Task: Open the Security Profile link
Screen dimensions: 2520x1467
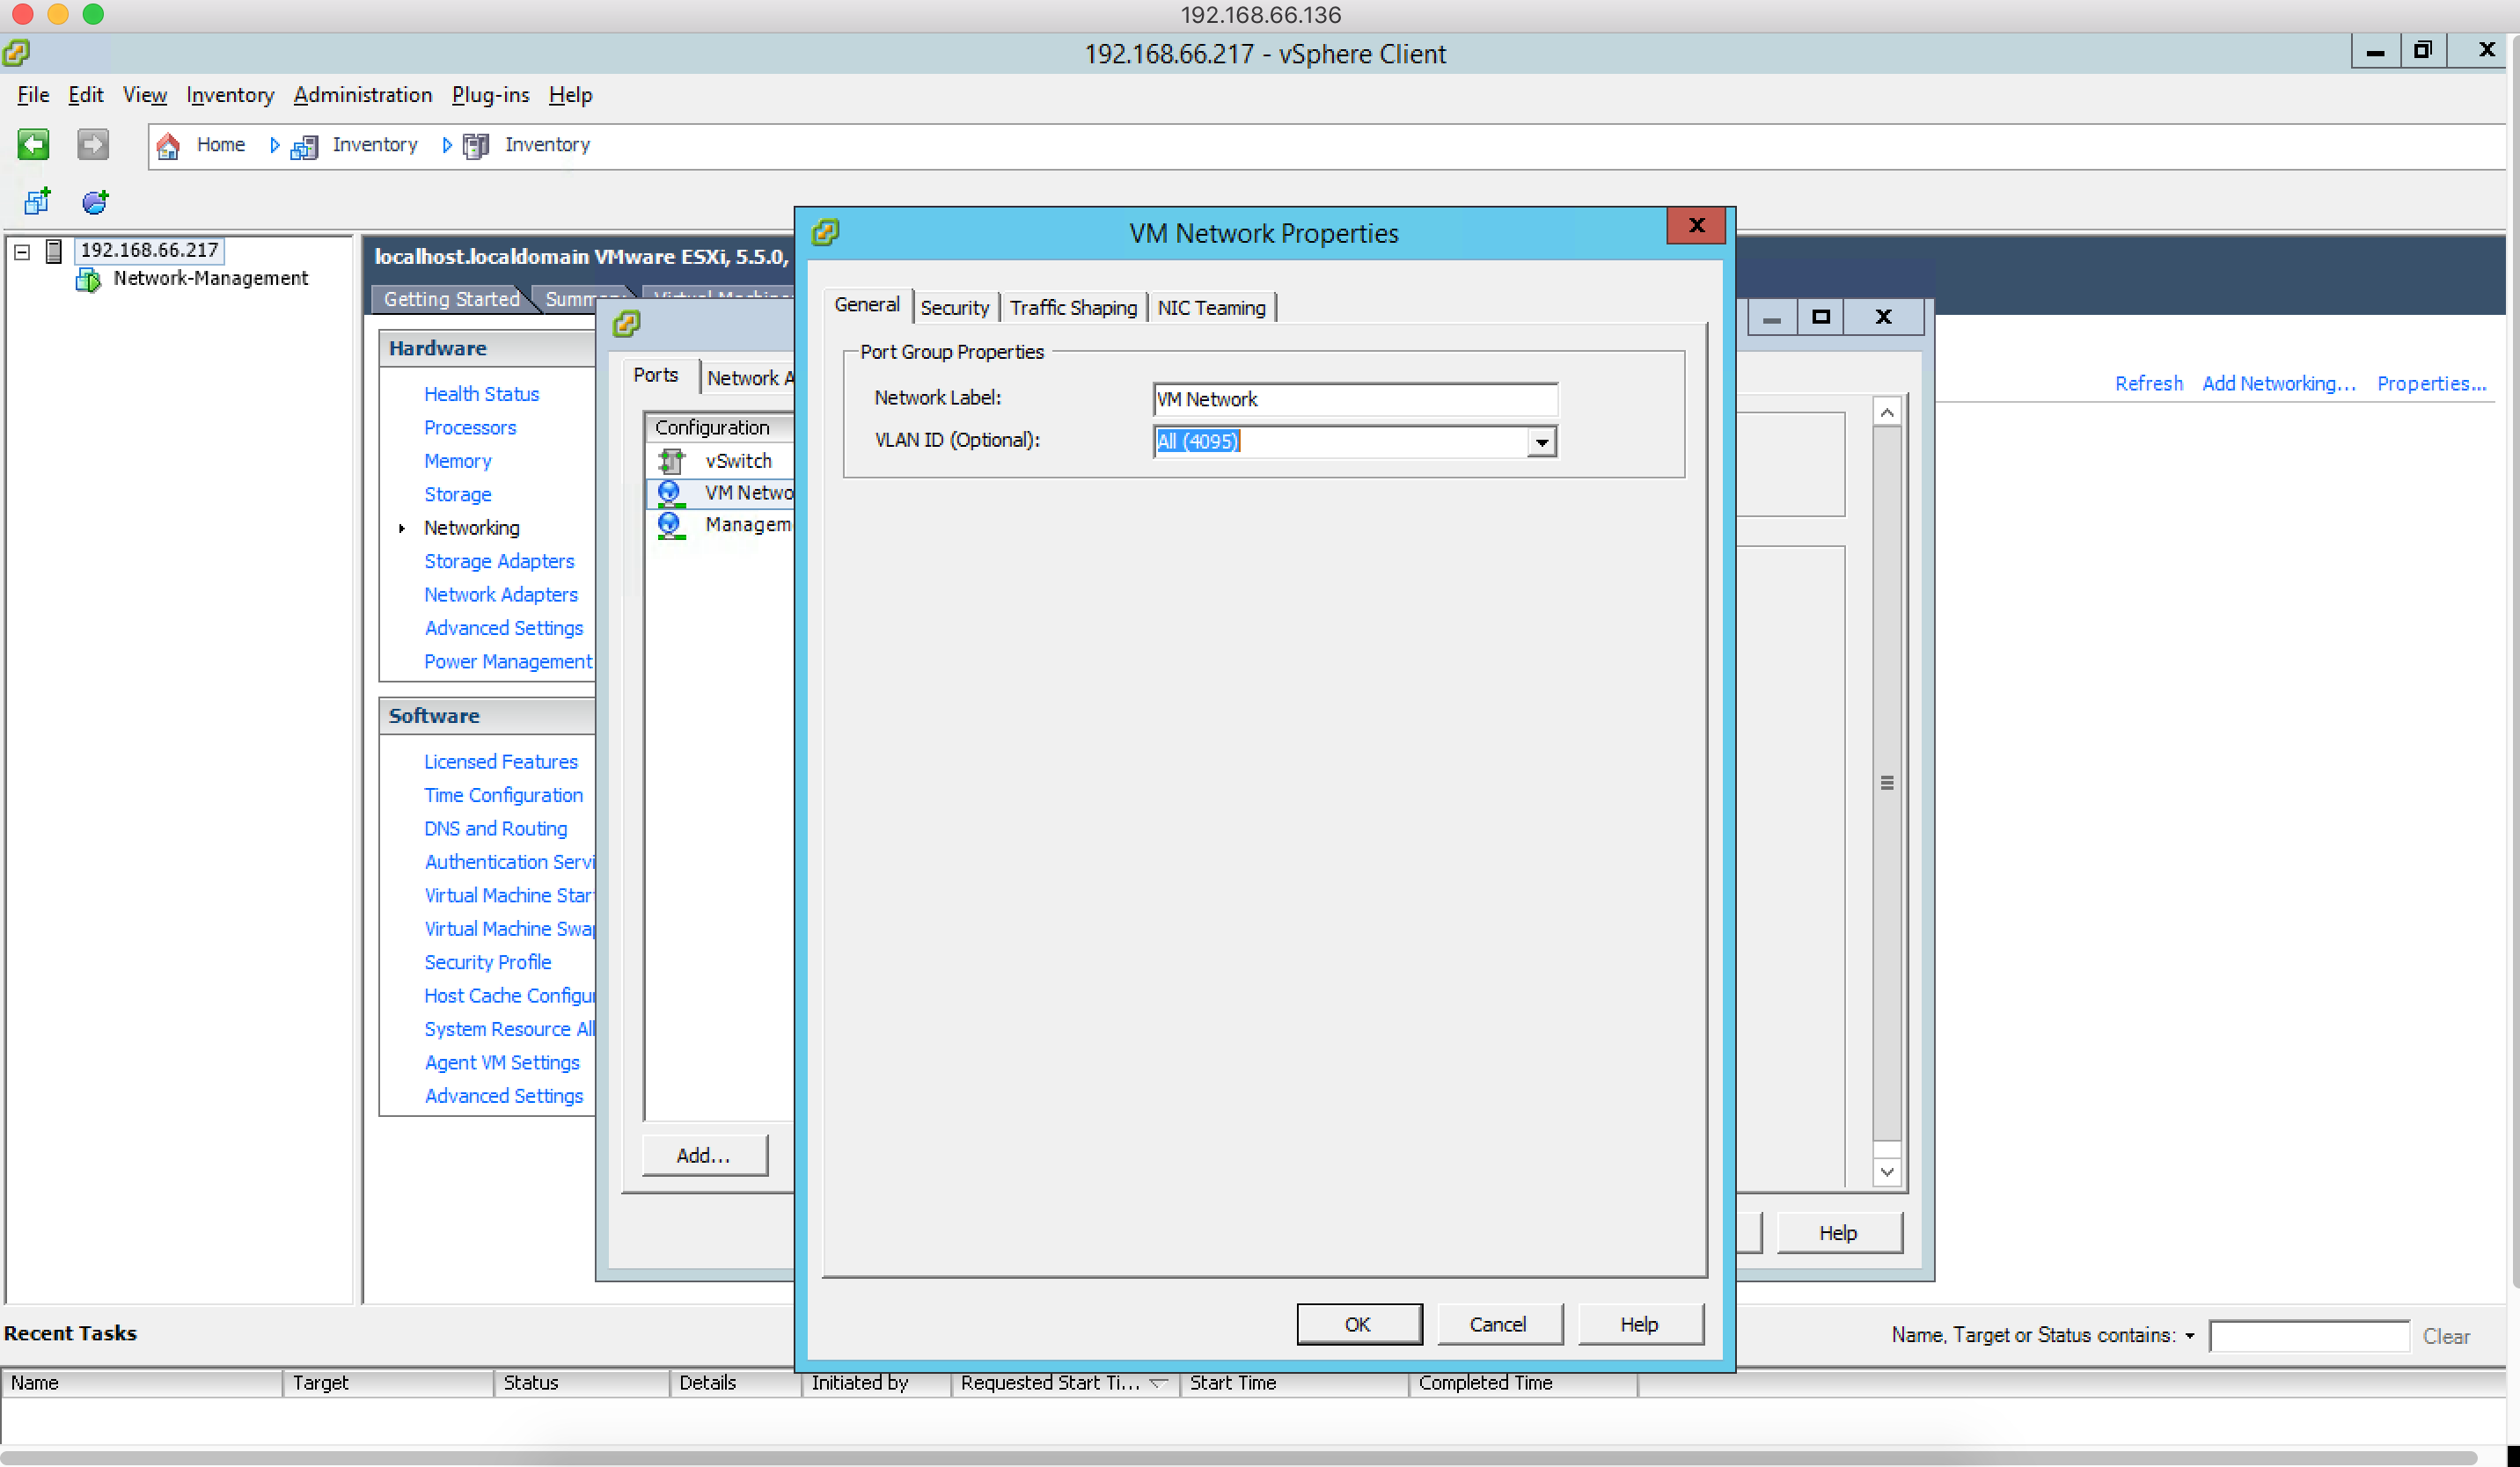Action: tap(488, 962)
